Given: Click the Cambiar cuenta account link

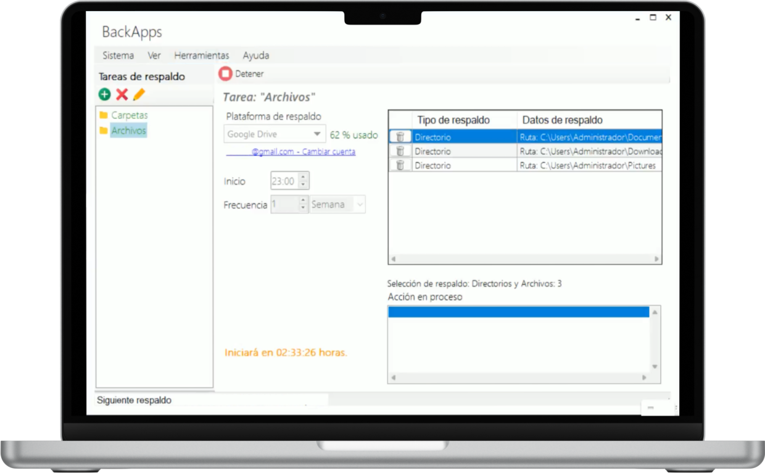Looking at the screenshot, I should [328, 152].
